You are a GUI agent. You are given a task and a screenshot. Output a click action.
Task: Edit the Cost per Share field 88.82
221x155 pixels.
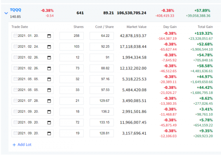click(x=102, y=68)
